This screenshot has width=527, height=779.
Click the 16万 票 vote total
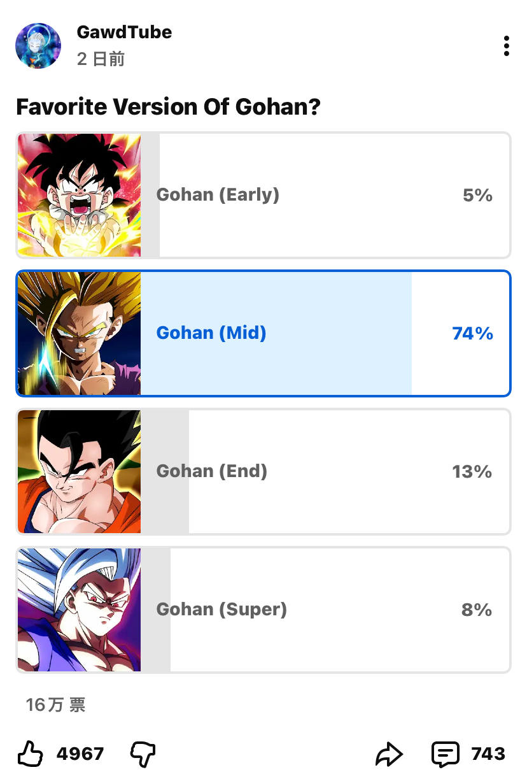[55, 705]
